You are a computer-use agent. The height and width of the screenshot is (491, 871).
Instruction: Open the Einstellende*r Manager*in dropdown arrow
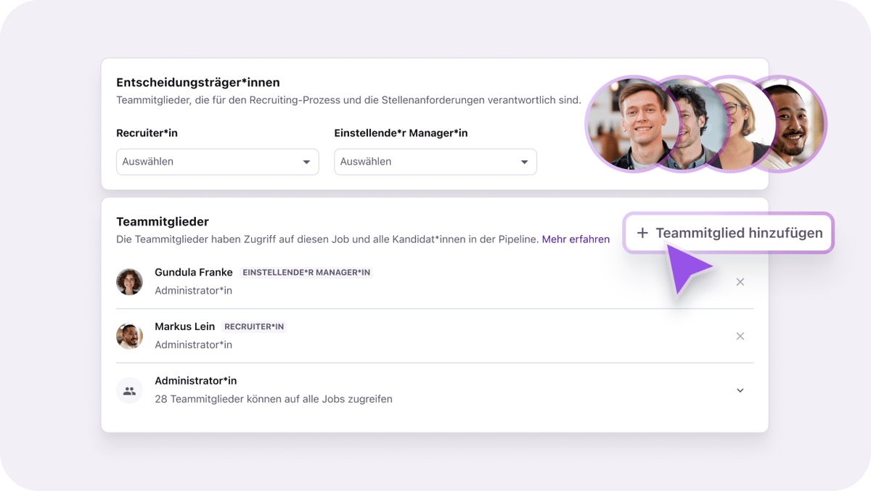tap(524, 162)
